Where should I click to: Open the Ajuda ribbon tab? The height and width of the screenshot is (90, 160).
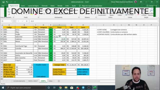(74, 6)
